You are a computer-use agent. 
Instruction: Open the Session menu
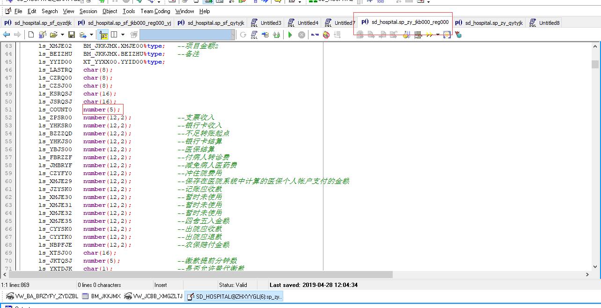point(88,11)
